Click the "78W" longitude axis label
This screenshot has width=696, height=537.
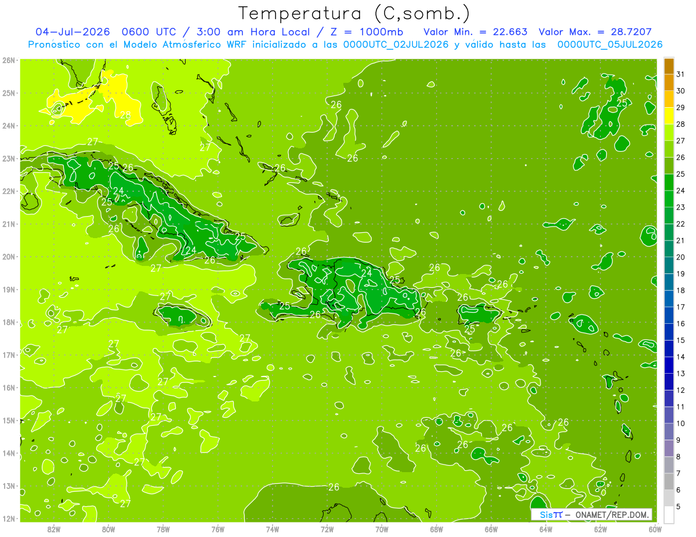[x=163, y=529]
